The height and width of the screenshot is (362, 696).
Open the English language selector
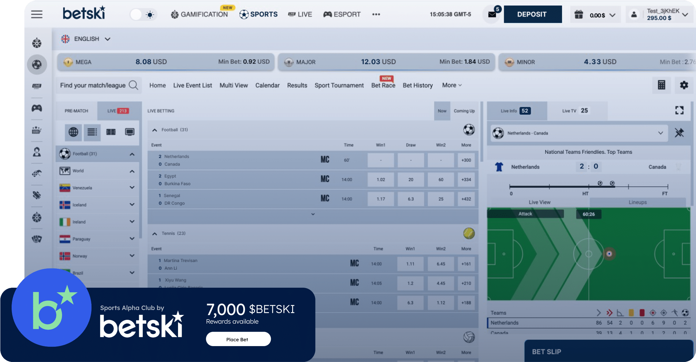[86, 39]
